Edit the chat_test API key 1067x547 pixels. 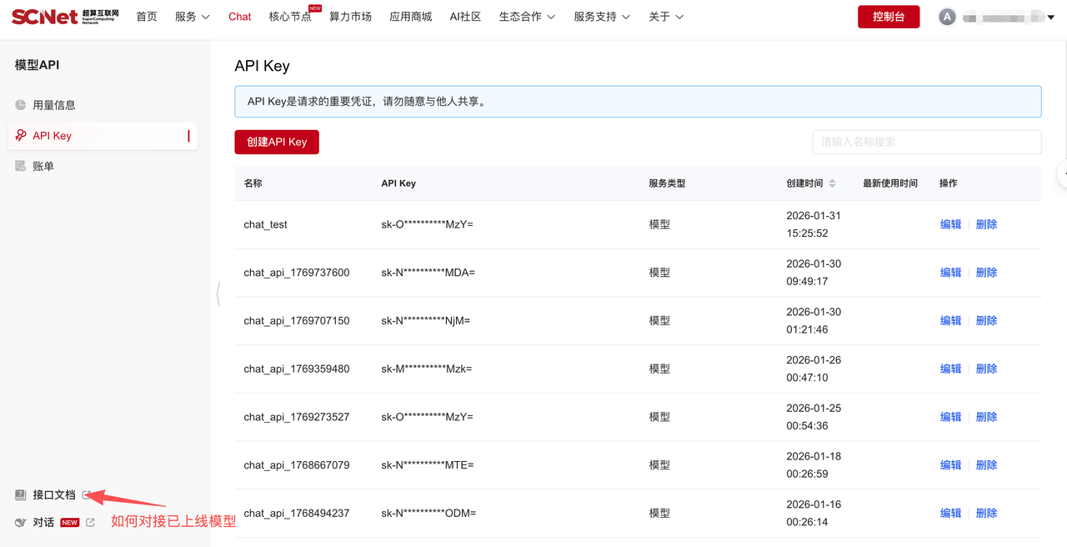(x=950, y=224)
